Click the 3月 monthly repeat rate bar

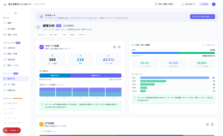click(x=80, y=92)
